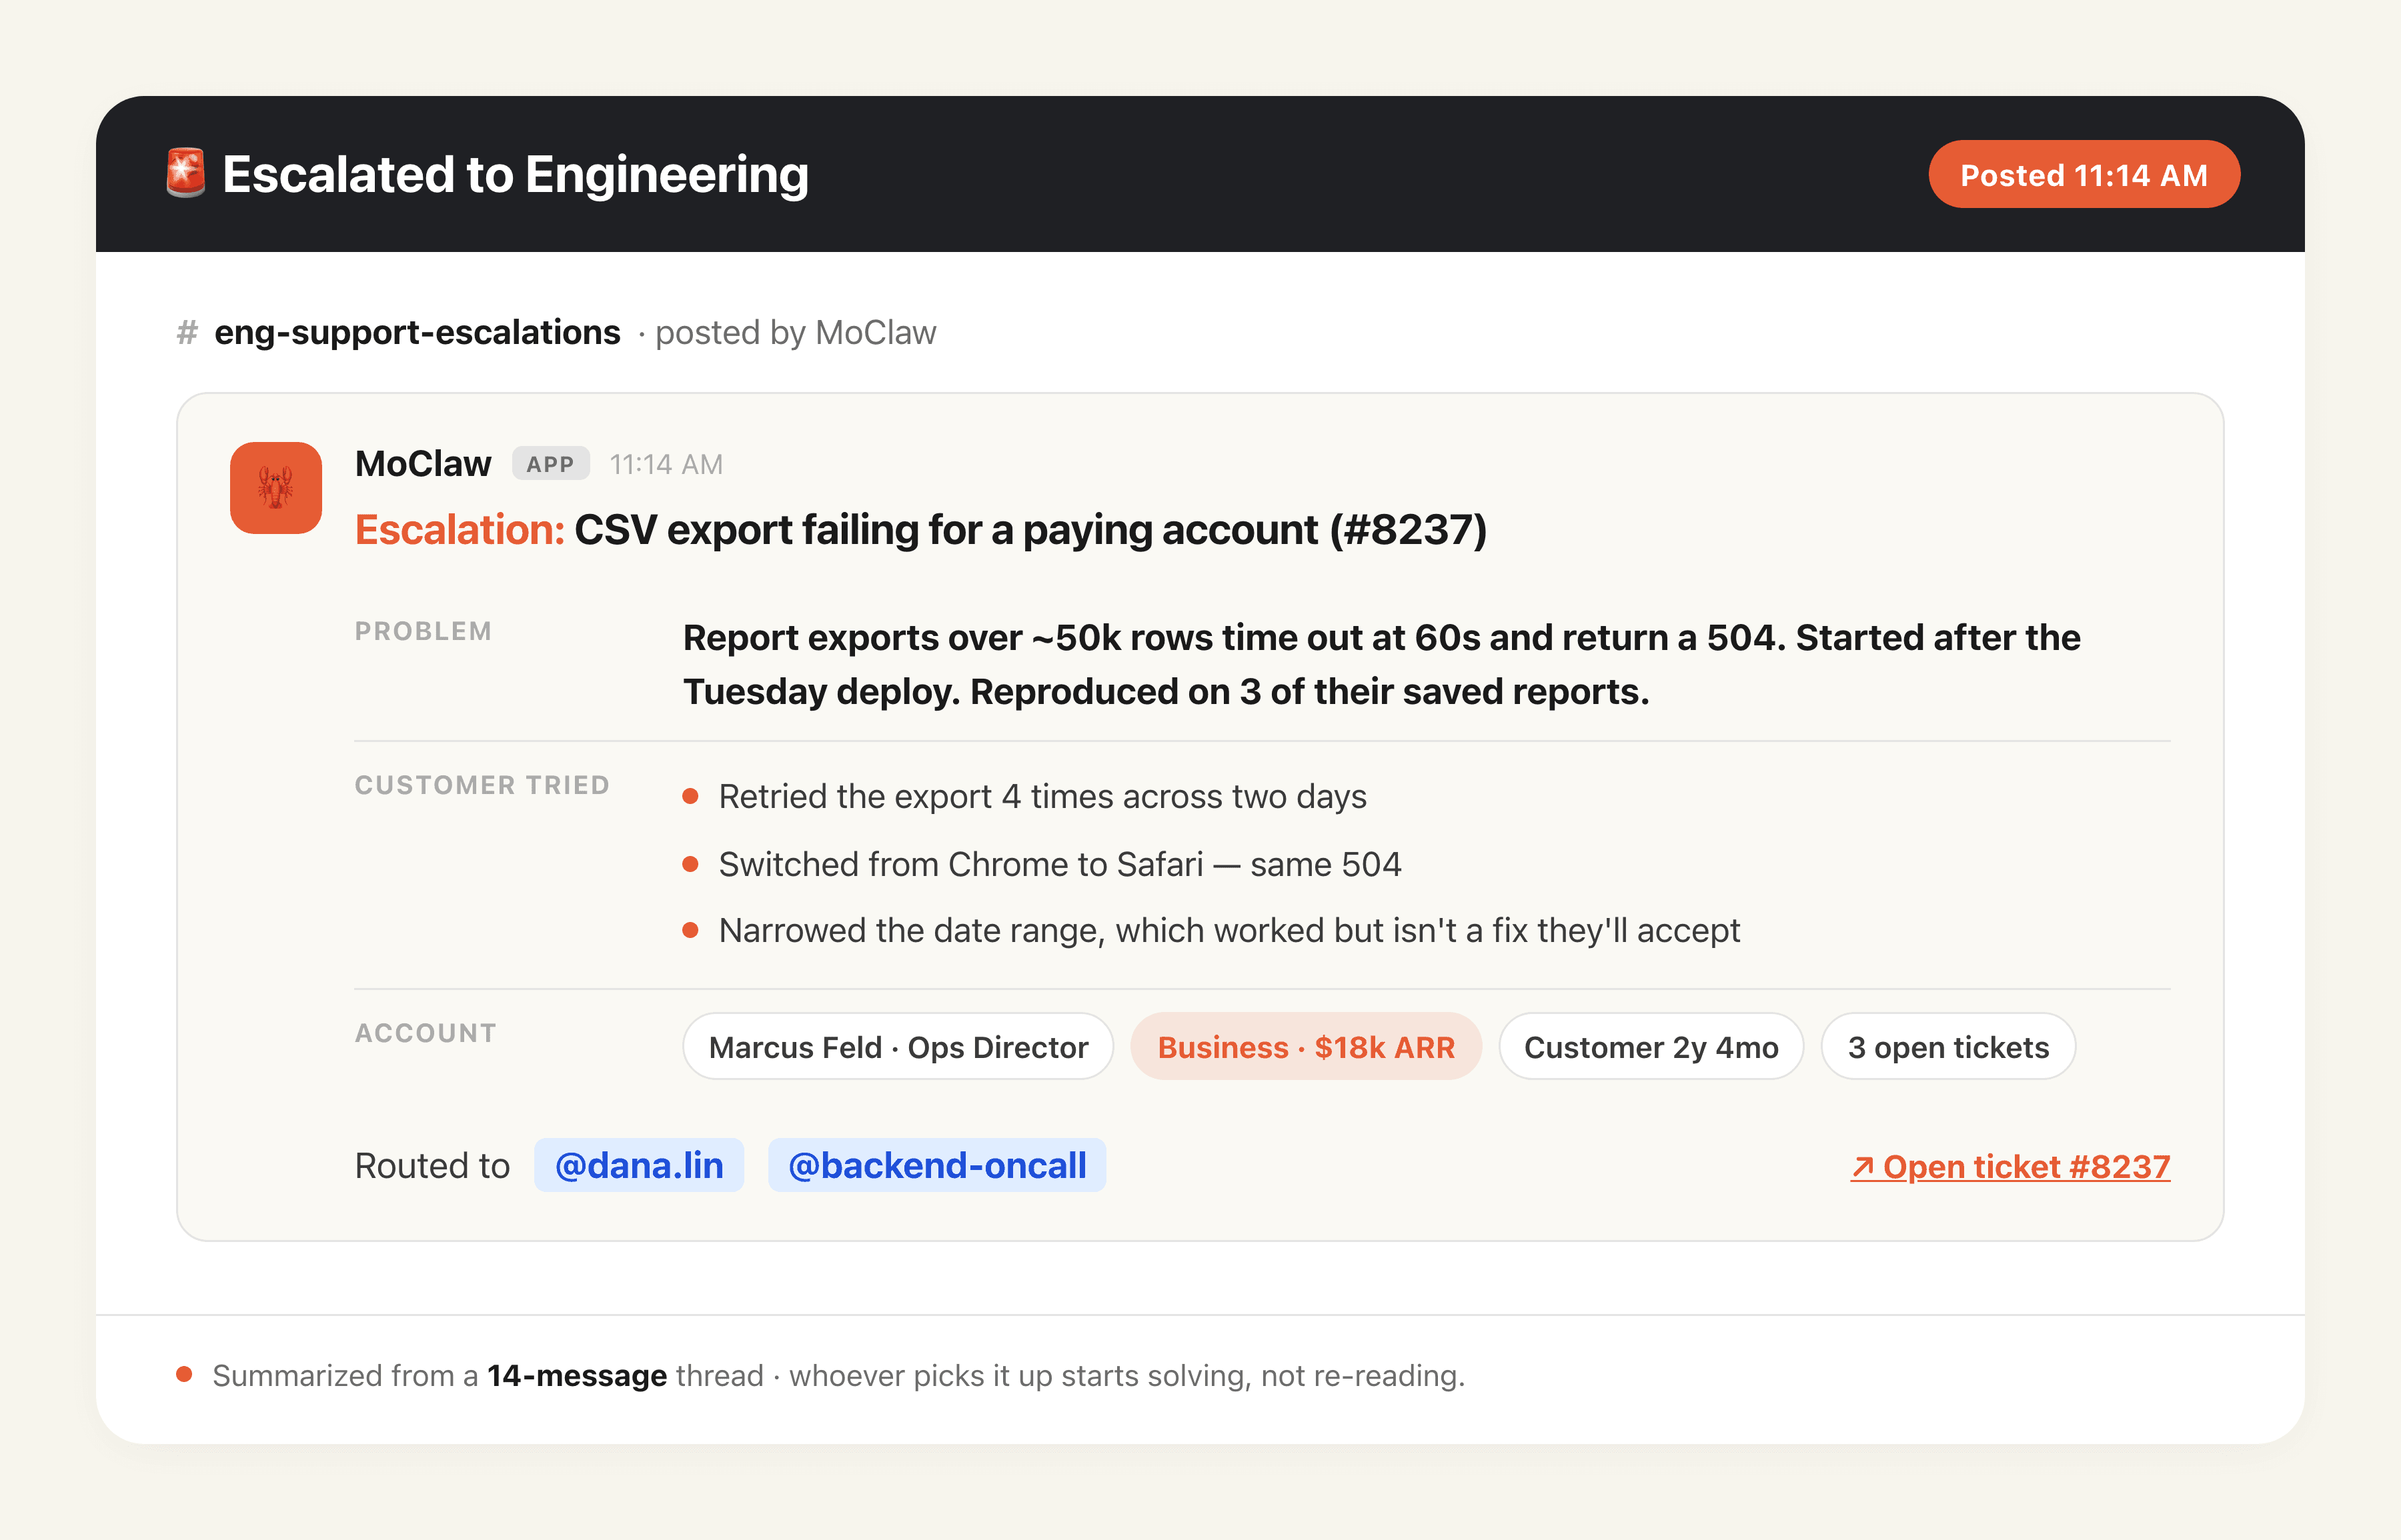Click the @dana.lin mention
The height and width of the screenshot is (1540, 2401).
click(x=639, y=1165)
